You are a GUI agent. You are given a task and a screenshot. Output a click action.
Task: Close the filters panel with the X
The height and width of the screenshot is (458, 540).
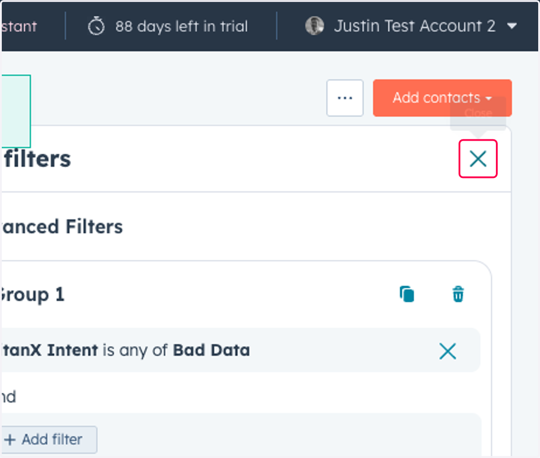[x=478, y=159]
